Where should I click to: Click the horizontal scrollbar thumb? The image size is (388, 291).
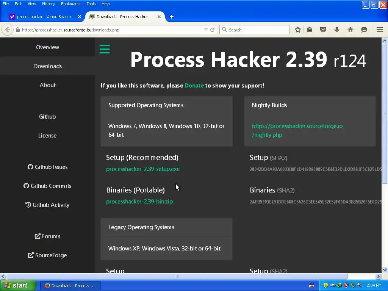point(177,276)
